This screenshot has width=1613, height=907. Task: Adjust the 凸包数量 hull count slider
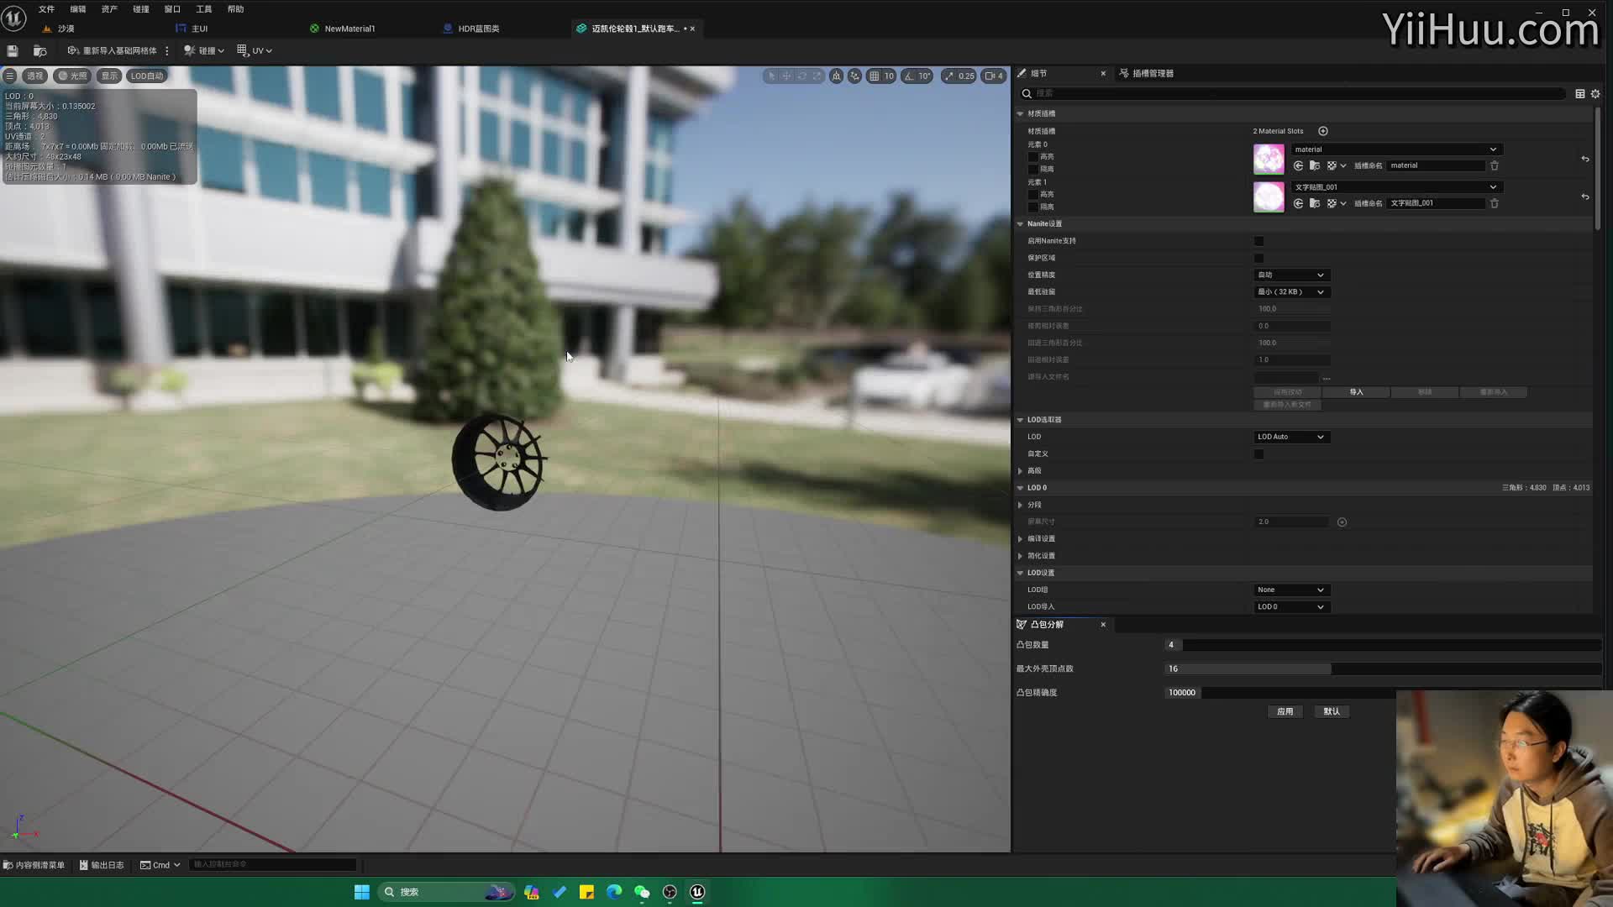(x=1383, y=645)
